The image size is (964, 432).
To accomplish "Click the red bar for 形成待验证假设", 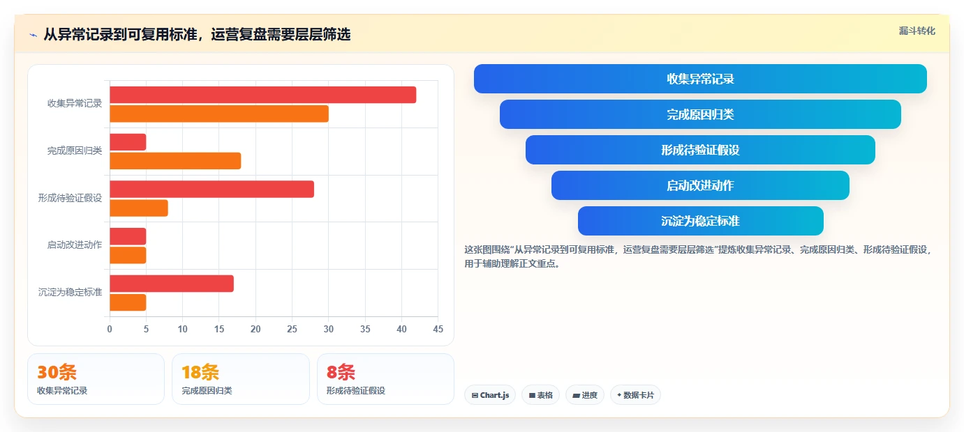I will click(212, 189).
